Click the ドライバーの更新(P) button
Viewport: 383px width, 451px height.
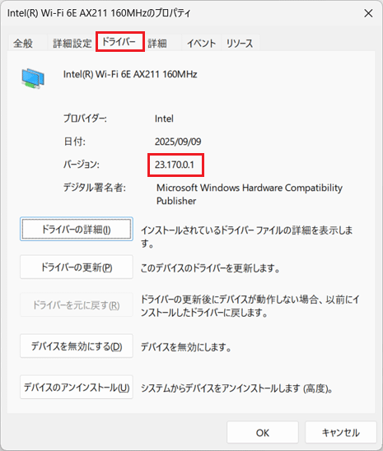(x=77, y=267)
